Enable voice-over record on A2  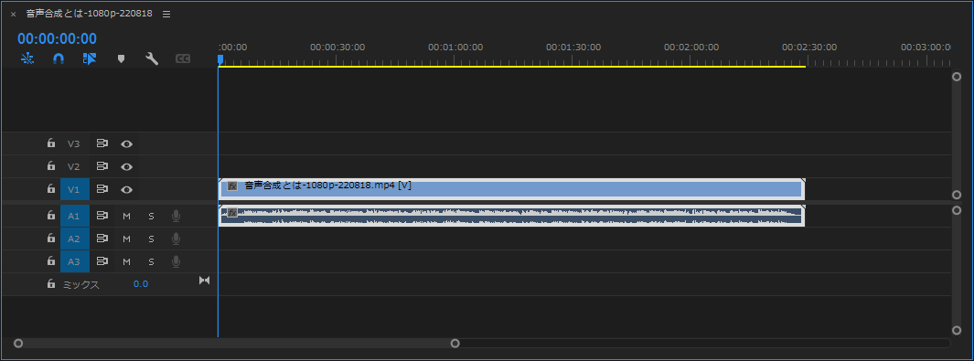[x=176, y=239]
